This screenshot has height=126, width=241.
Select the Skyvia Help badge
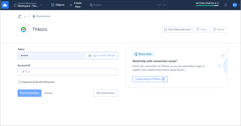click(143, 54)
